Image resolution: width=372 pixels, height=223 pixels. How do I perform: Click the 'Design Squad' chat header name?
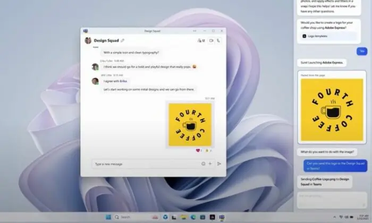106,40
